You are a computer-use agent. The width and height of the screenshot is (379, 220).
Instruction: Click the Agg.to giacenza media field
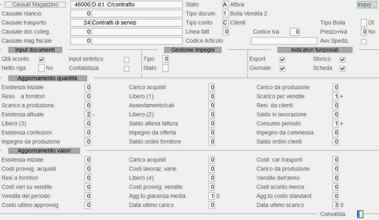tap(212, 196)
